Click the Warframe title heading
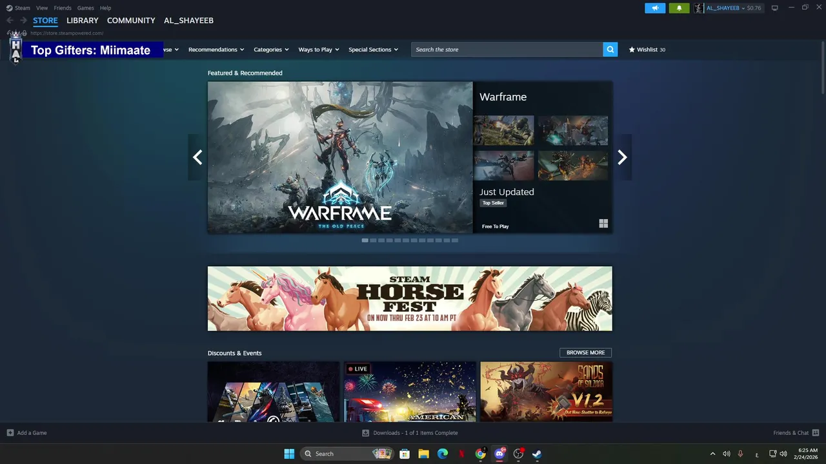Screen dimensions: 826x464 pos(503,97)
